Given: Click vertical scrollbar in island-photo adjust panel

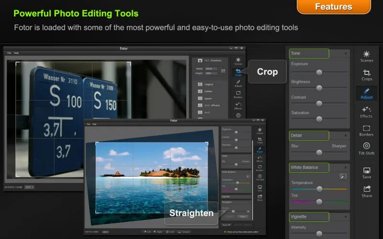Looking at the screenshot, I should (x=252, y=181).
